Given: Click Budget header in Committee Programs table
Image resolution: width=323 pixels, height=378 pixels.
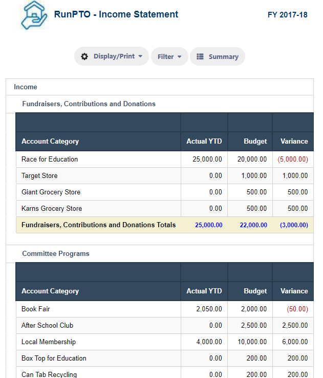Looking at the screenshot, I should coord(255,291).
